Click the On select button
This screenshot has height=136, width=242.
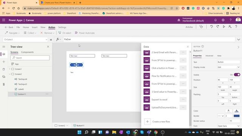[65, 33]
